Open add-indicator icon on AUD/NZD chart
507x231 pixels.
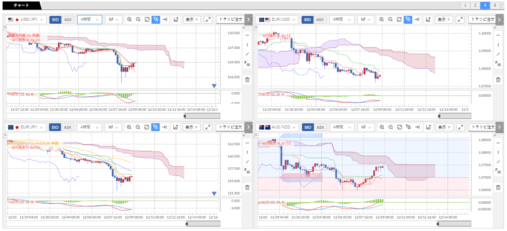tap(427, 127)
